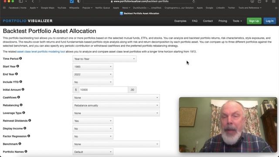The image size is (279, 157).
Task: Open the Leverage Type info icon
Action: point(24,113)
